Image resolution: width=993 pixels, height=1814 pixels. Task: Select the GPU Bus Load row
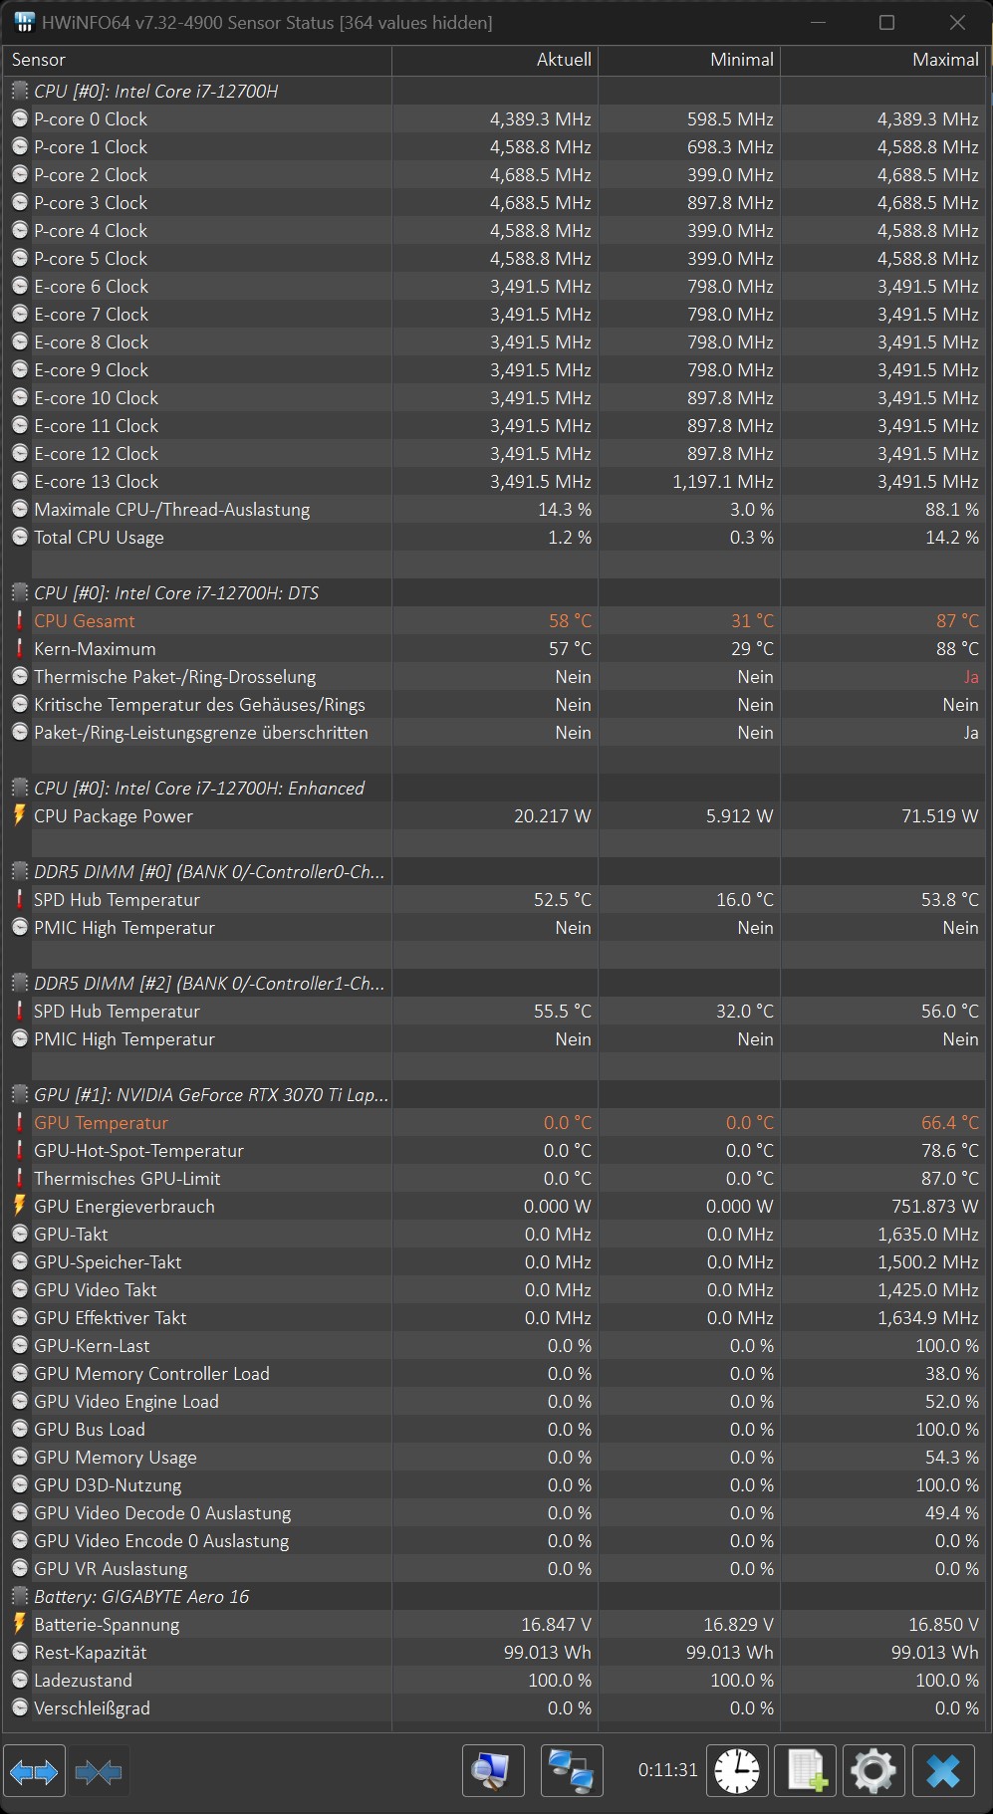coord(495,1429)
